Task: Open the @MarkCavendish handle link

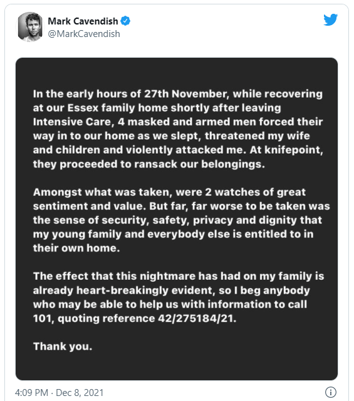Action: (x=84, y=34)
